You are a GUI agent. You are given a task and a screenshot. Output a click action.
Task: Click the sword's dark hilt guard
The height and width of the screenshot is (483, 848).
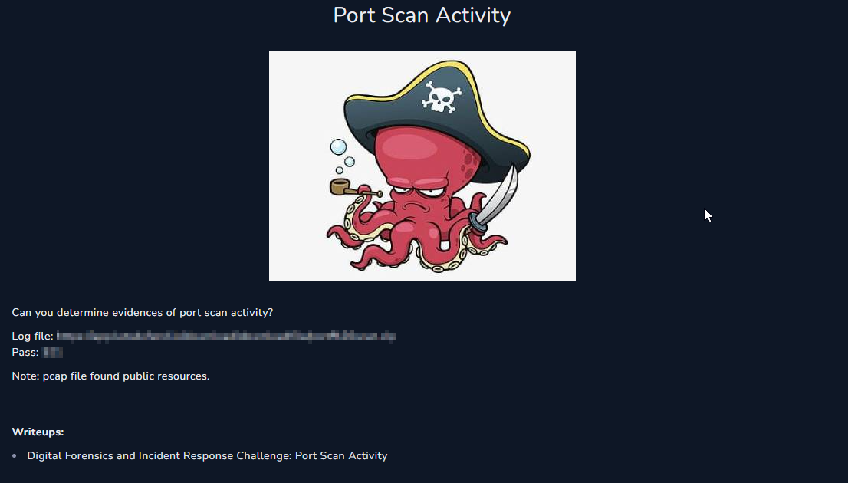478,222
